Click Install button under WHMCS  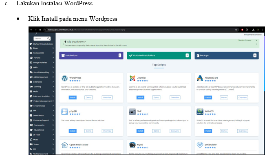click(208, 131)
